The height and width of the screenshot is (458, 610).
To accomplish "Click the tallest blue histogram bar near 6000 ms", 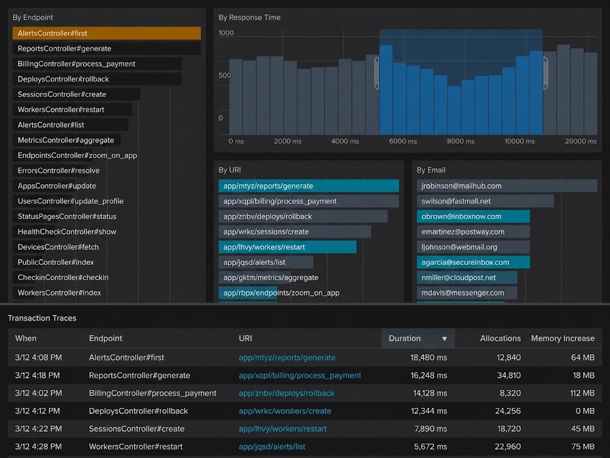I will click(386, 90).
